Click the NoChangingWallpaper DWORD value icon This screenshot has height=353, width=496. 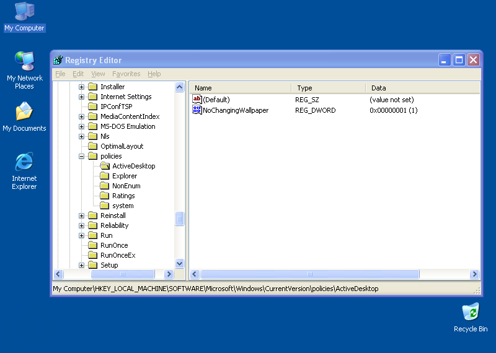tap(197, 110)
